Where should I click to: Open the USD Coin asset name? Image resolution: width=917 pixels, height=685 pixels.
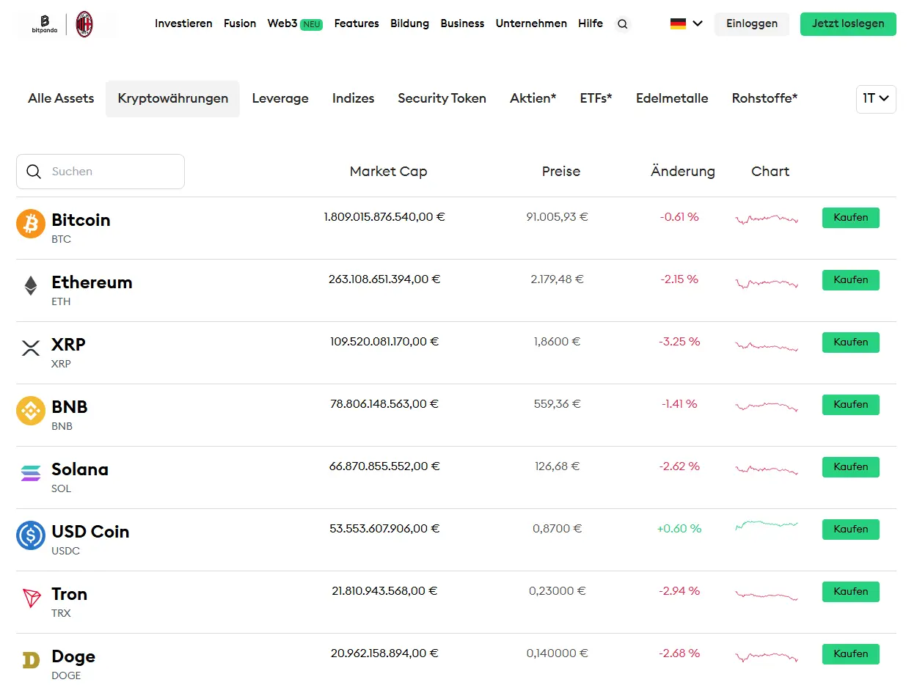(90, 532)
